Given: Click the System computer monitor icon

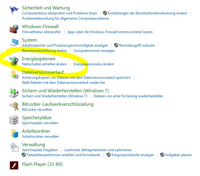Looking at the screenshot, I should [14, 42].
